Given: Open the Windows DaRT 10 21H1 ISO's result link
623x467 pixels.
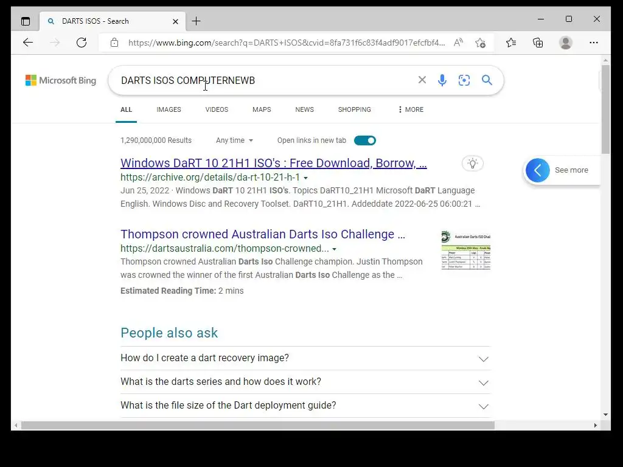Looking at the screenshot, I should (273, 163).
